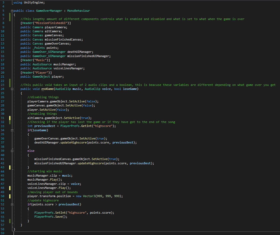Collapse the GameOverManager class outline
Image resolution: width=280 pixels, height=235 pixels.
12,11
